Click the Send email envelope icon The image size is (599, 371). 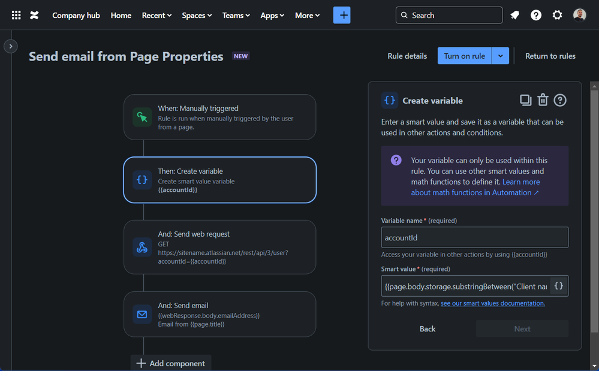point(142,315)
